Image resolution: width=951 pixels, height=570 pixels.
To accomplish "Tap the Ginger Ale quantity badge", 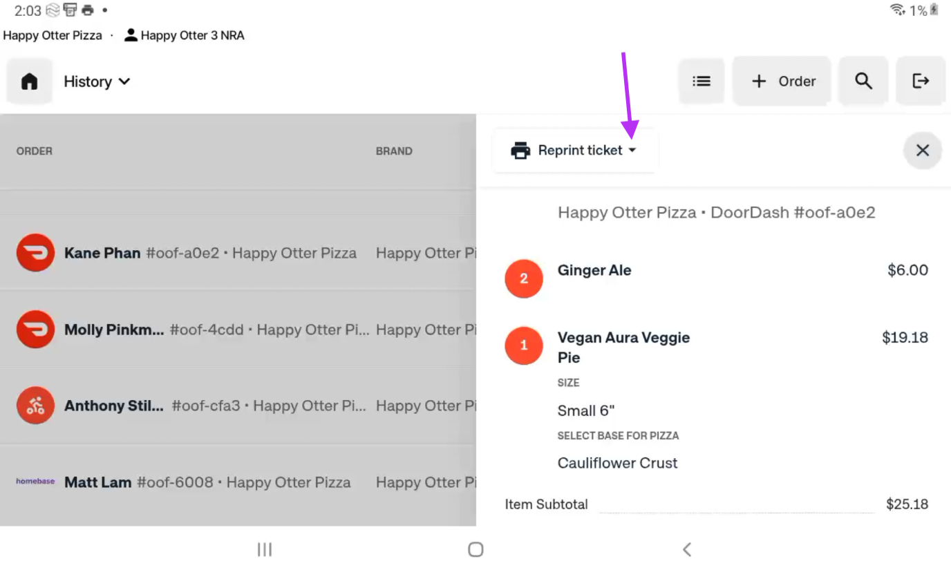I will (x=523, y=278).
